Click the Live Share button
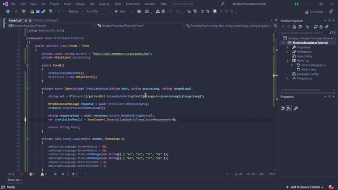The width and height of the screenshot is (338, 190). click(x=314, y=12)
